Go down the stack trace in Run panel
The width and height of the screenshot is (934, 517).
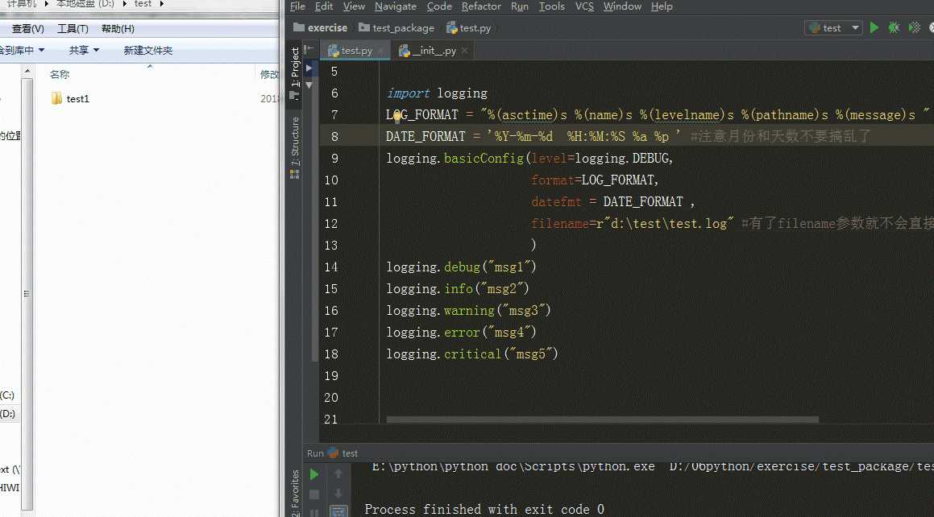coord(338,494)
